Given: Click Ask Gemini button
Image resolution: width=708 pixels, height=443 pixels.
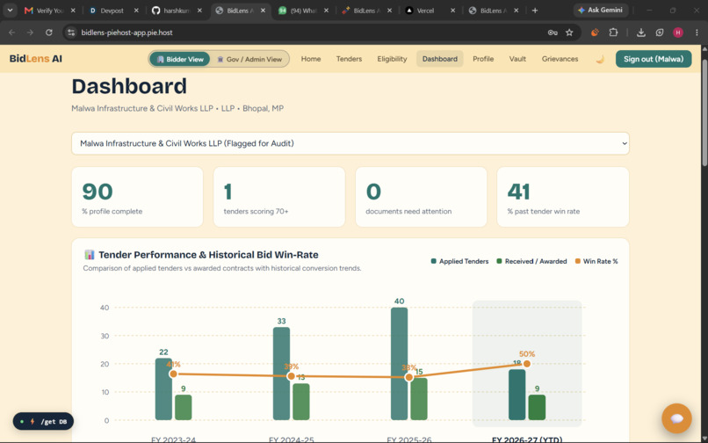Looking at the screenshot, I should pyautogui.click(x=601, y=10).
